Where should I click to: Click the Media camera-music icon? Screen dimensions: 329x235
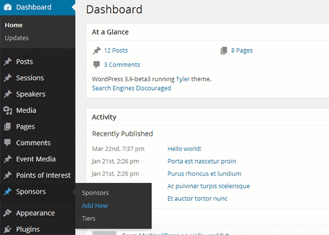point(8,110)
